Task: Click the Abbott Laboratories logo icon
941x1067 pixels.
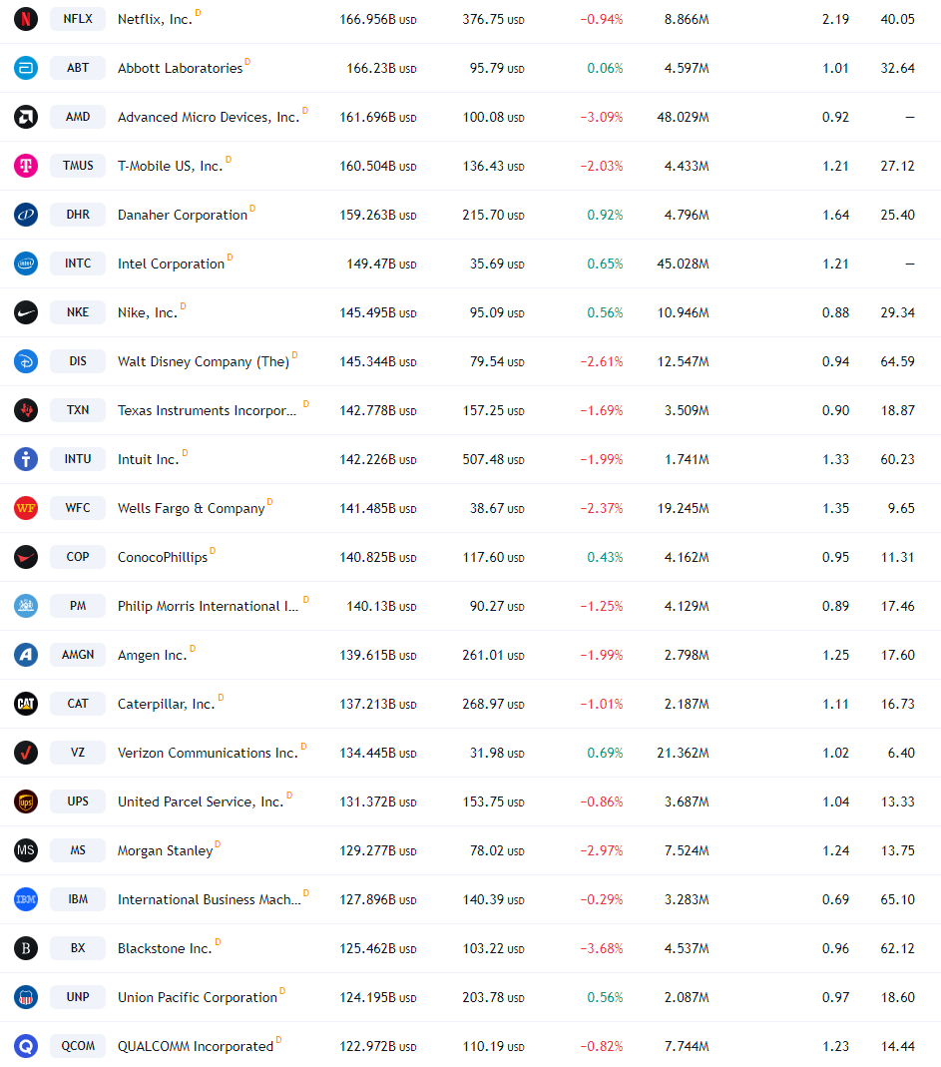Action: click(x=26, y=68)
